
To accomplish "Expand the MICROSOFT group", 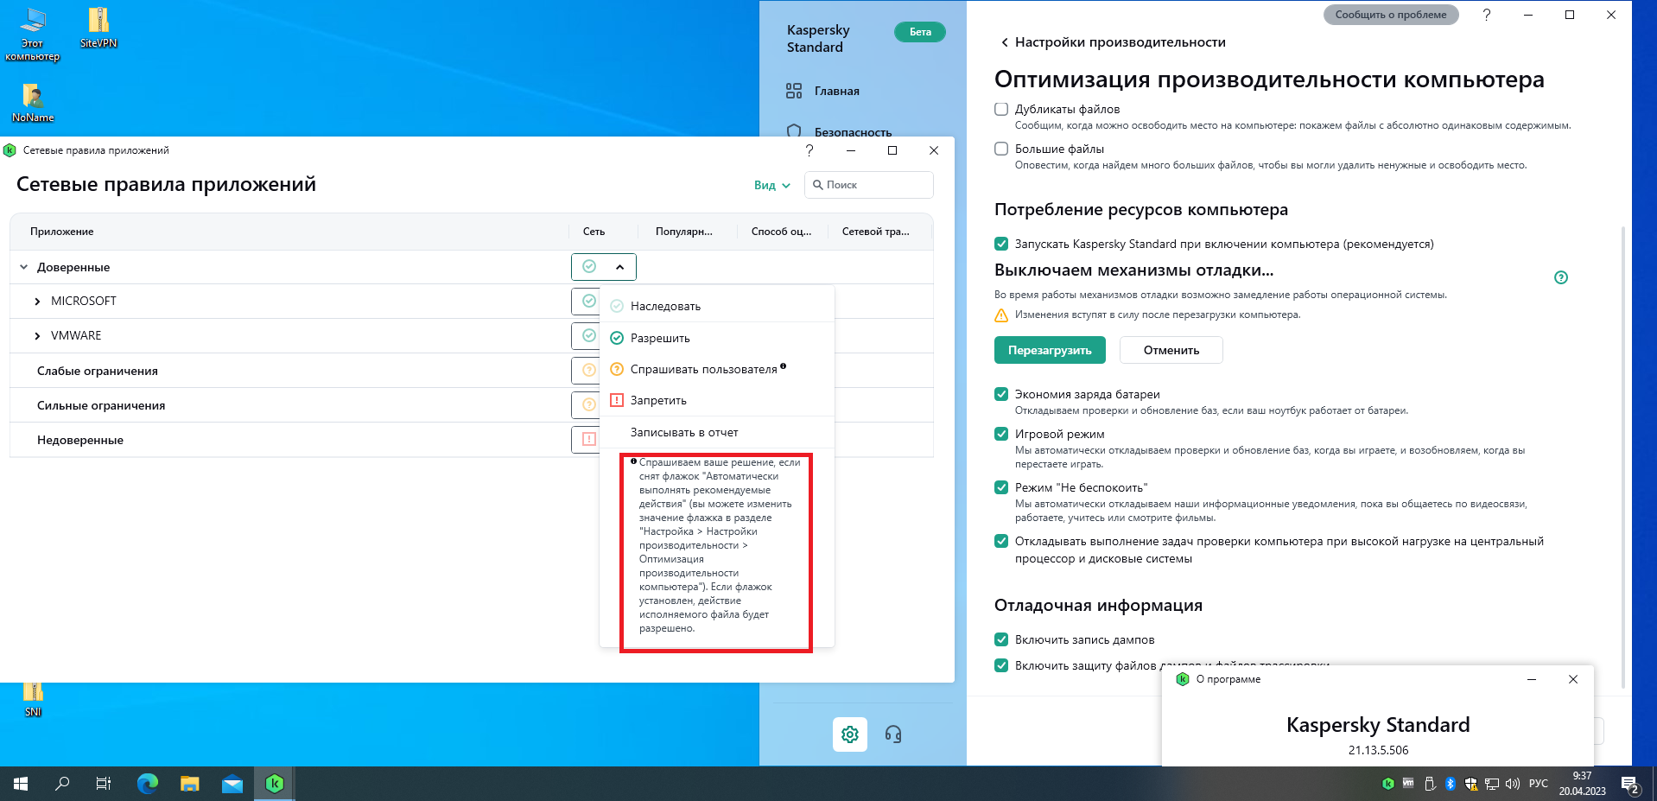I will pyautogui.click(x=37, y=301).
